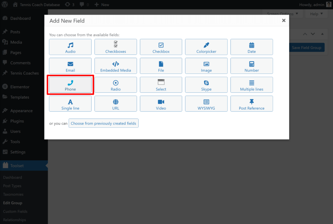Open Tennis Coach Database site link
This screenshot has width=333, height=224.
(36, 5)
